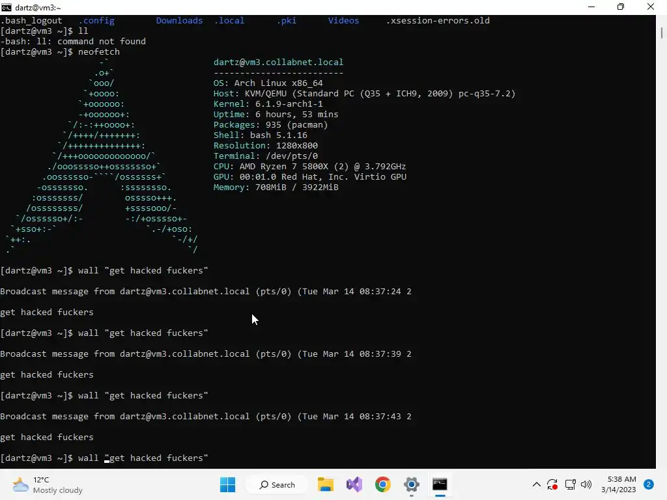The width and height of the screenshot is (667, 500).
Task: Click the terminal window title bar icon
Action: 7,8
